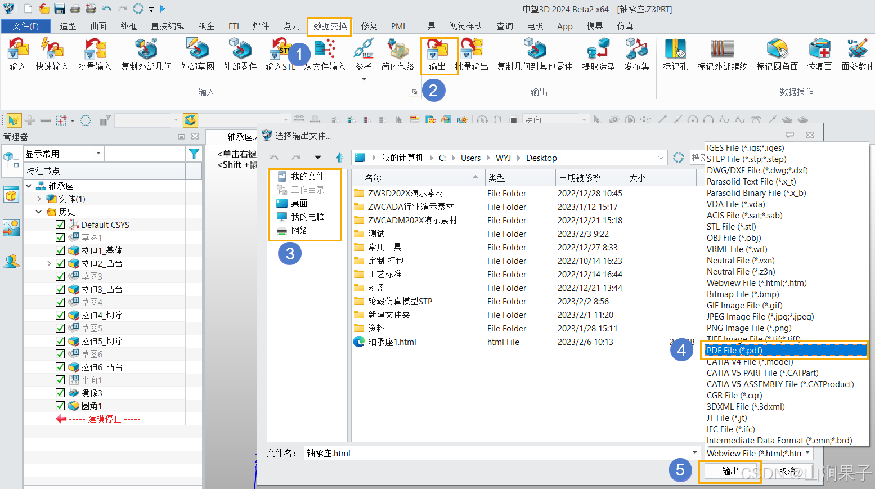Select the 新建文件夹 folder row

(x=389, y=315)
